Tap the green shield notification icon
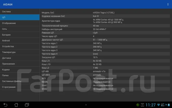 point(138,105)
